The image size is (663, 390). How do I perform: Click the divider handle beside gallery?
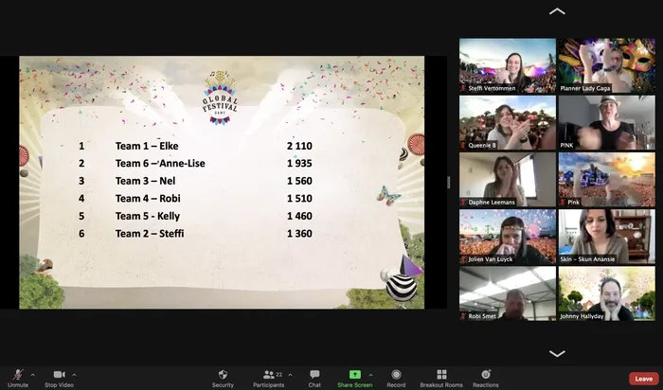pyautogui.click(x=448, y=182)
